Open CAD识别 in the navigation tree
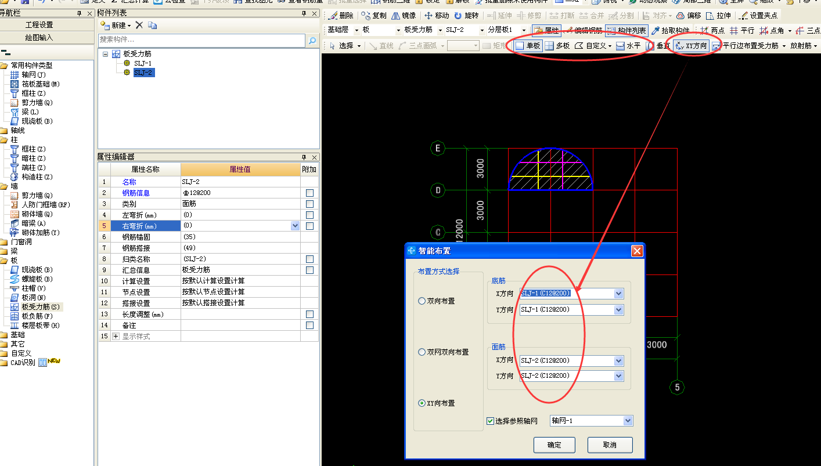 coord(23,362)
